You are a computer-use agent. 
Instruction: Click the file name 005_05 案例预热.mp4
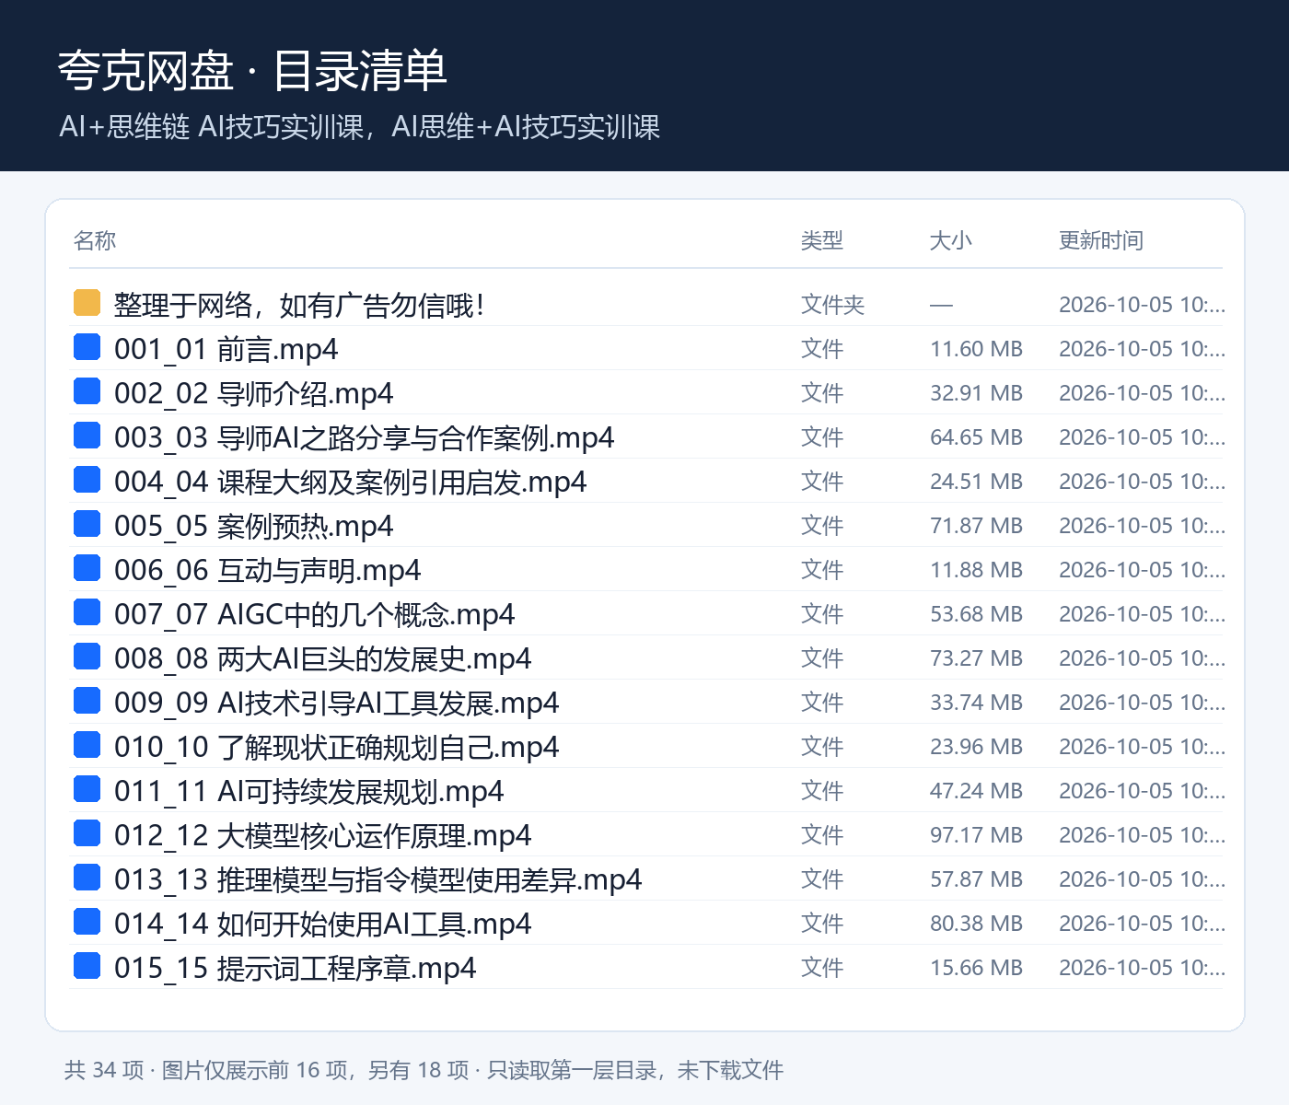[254, 526]
